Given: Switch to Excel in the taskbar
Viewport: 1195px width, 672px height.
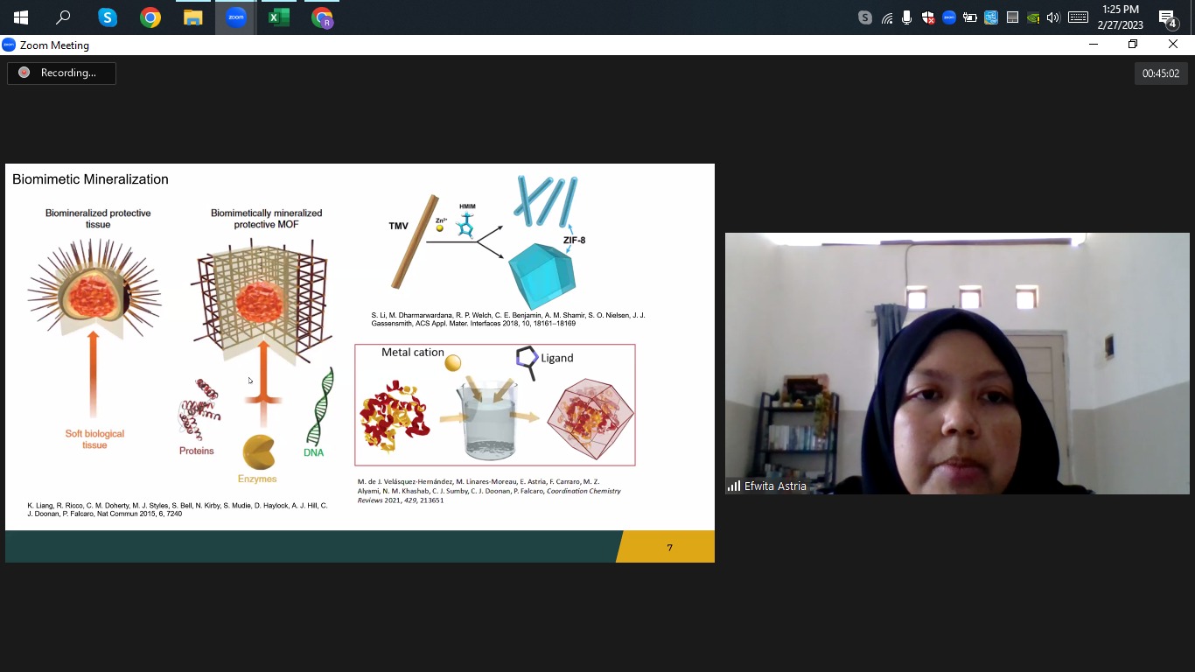Looking at the screenshot, I should click(279, 17).
